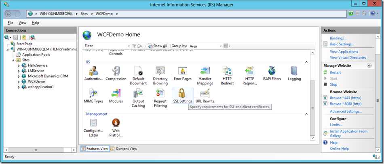Screen dimensions: 384x164
Task: Switch to Features View tab
Action: click(95, 149)
